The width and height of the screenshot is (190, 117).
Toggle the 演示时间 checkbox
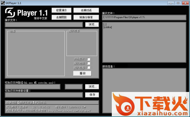click(89, 63)
